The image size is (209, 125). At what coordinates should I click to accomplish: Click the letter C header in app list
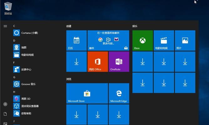(14, 26)
